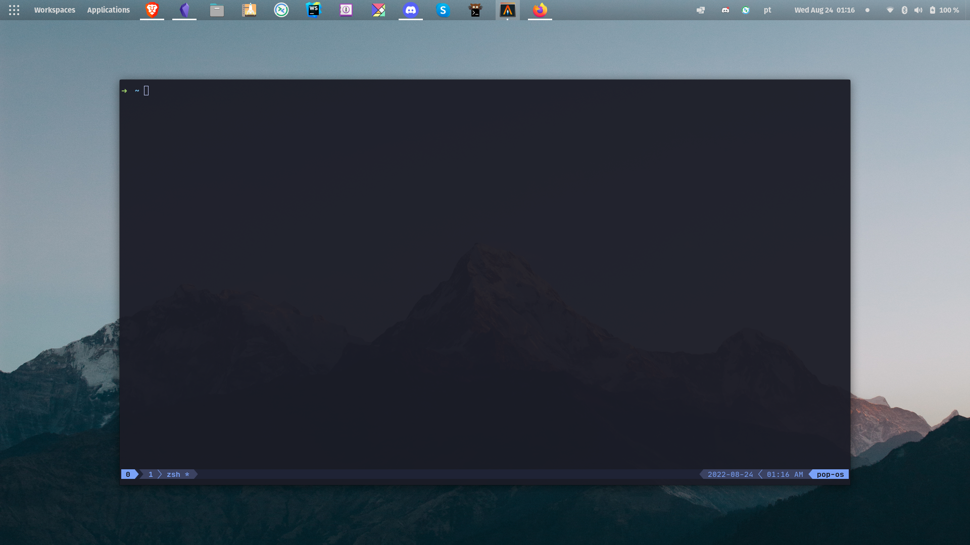Open Firefox from the top dock
This screenshot has width=970, height=545.
[540, 10]
